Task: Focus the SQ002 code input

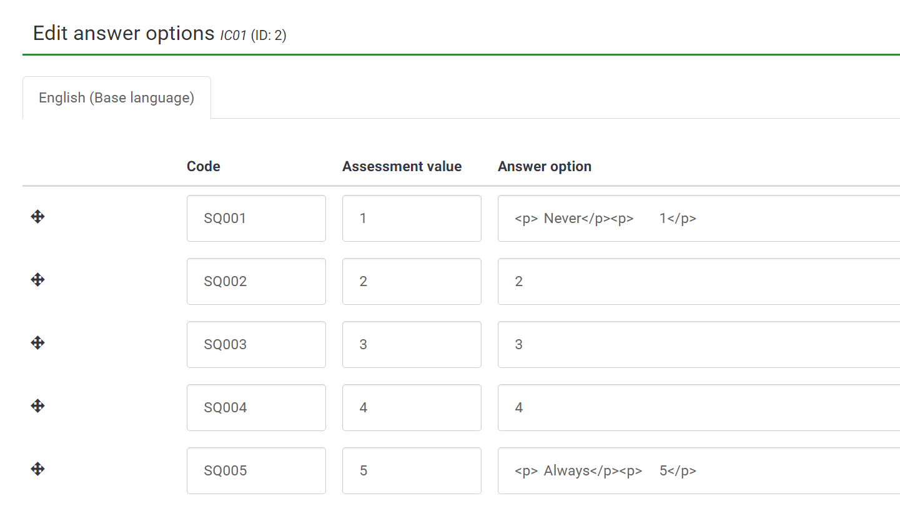Action: click(256, 282)
